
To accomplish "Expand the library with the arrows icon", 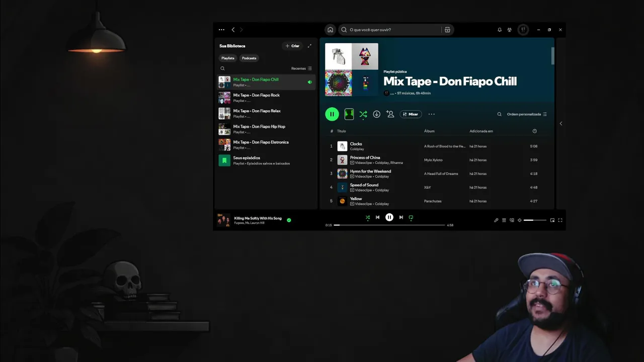I will 309,46.
